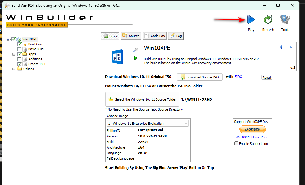Click the Reset button
The image size is (305, 185).
click(x=267, y=78)
